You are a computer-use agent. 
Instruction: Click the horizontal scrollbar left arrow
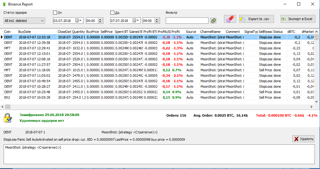click(3, 107)
